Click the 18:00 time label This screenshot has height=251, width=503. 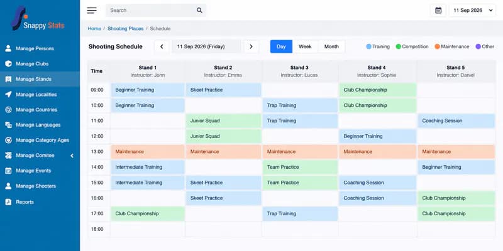pos(97,229)
